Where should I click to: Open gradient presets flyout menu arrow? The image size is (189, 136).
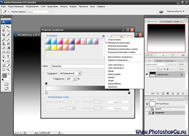point(103,36)
